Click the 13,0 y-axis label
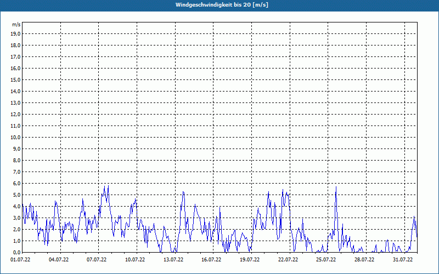The image size is (439, 274). coord(15,103)
